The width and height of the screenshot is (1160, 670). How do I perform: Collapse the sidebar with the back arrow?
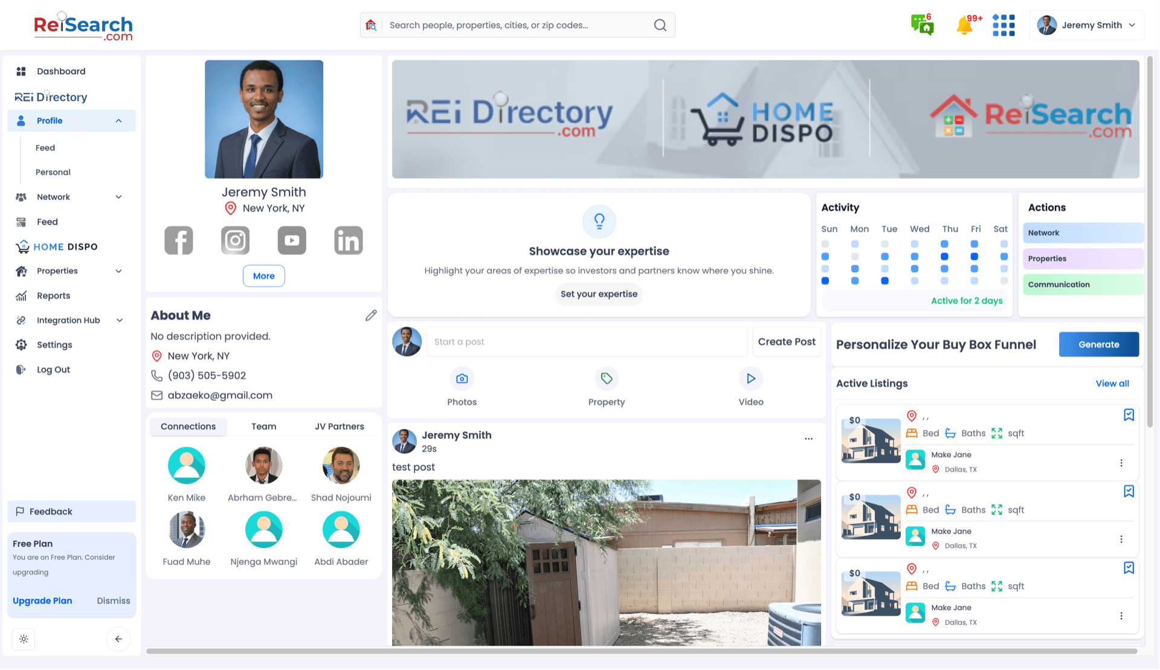(x=118, y=639)
